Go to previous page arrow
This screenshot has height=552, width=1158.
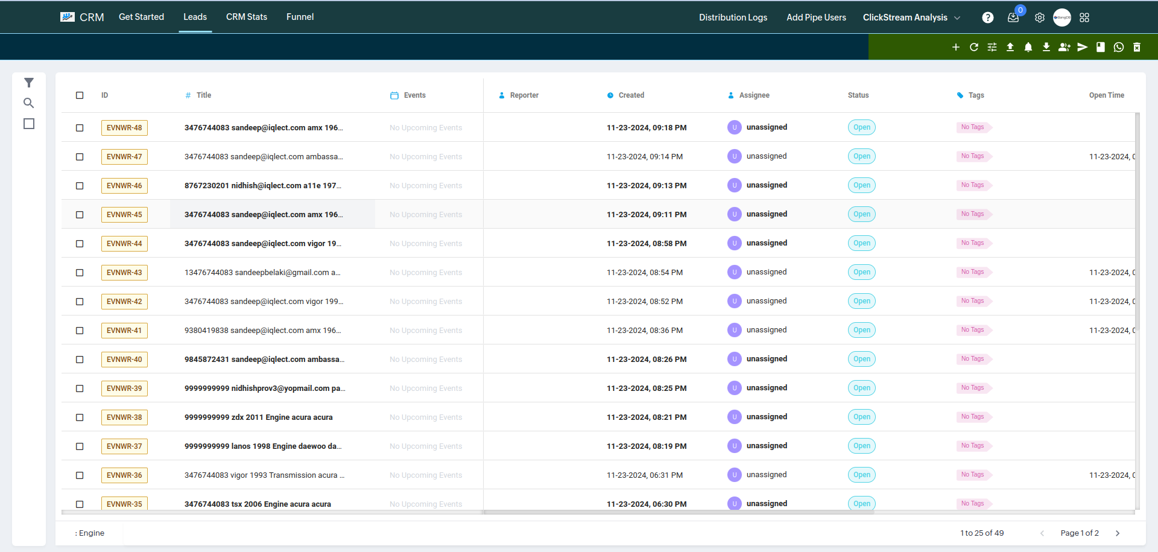pos(1042,533)
